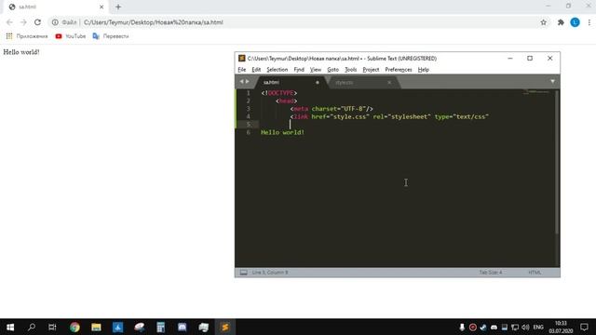The image size is (596, 335).
Task: Reload the sa.html page in Chrome
Action: coord(37,22)
